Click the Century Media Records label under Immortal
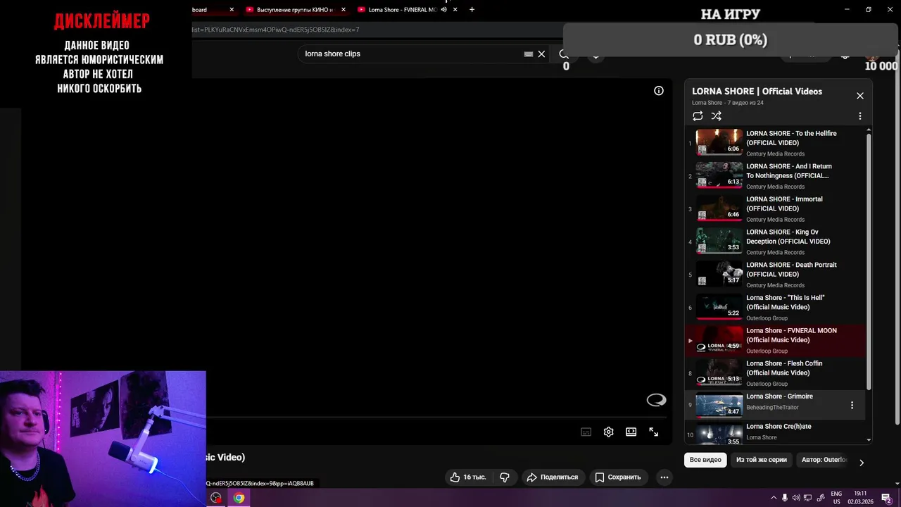Image resolution: width=901 pixels, height=507 pixels. click(x=775, y=220)
